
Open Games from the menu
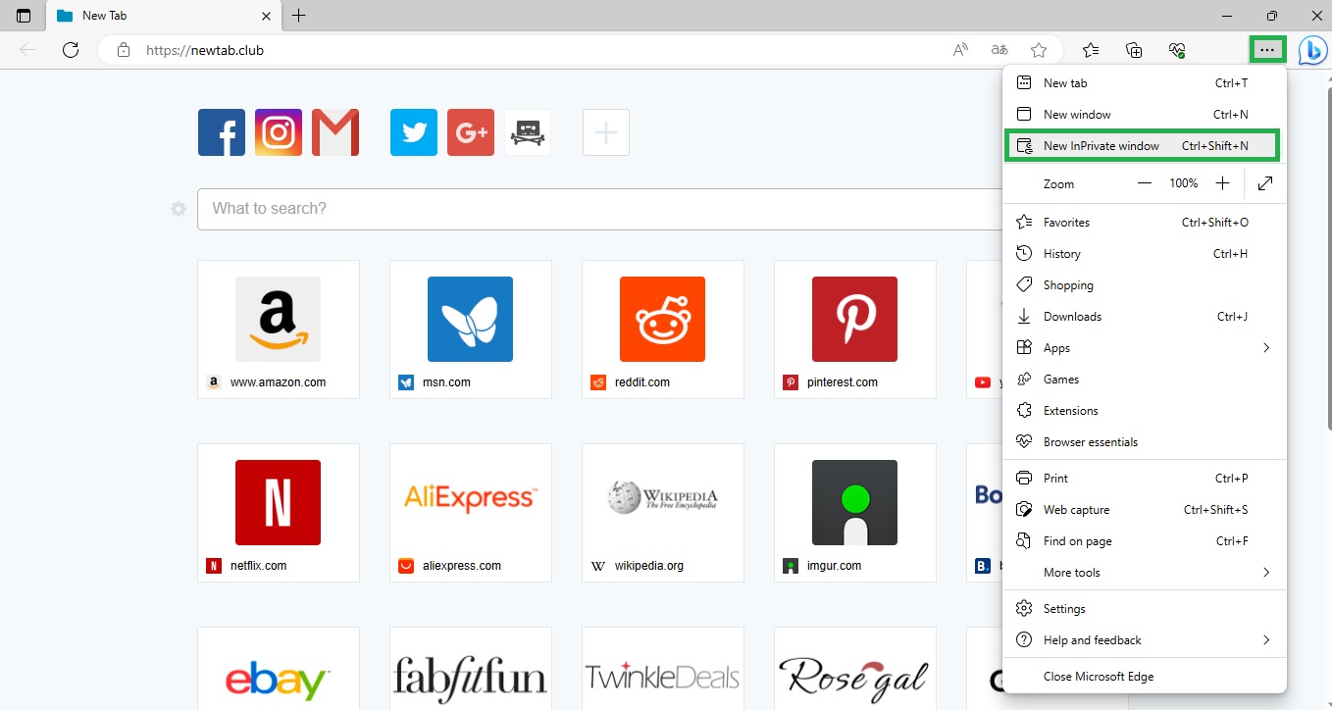1145,380
